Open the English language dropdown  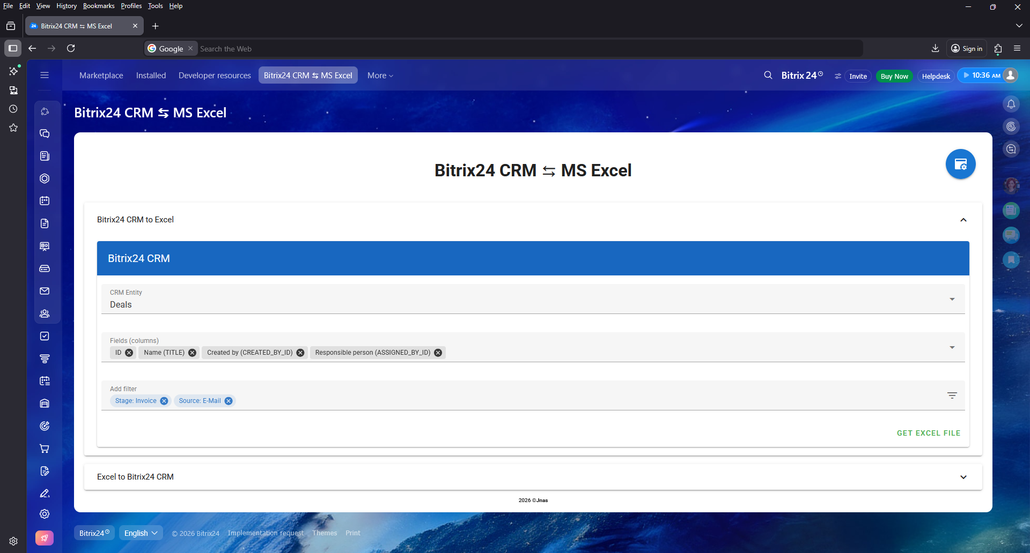pos(141,533)
